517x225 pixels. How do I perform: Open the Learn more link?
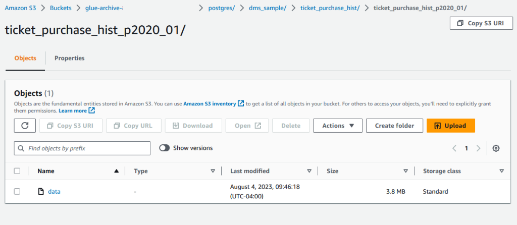(x=73, y=110)
